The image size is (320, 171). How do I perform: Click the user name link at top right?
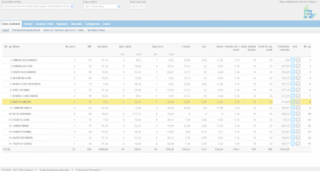click(x=299, y=1)
